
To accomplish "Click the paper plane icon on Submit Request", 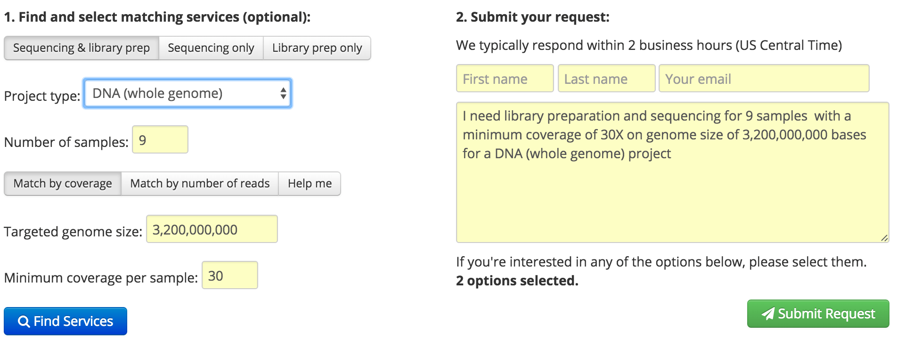I will click(768, 313).
